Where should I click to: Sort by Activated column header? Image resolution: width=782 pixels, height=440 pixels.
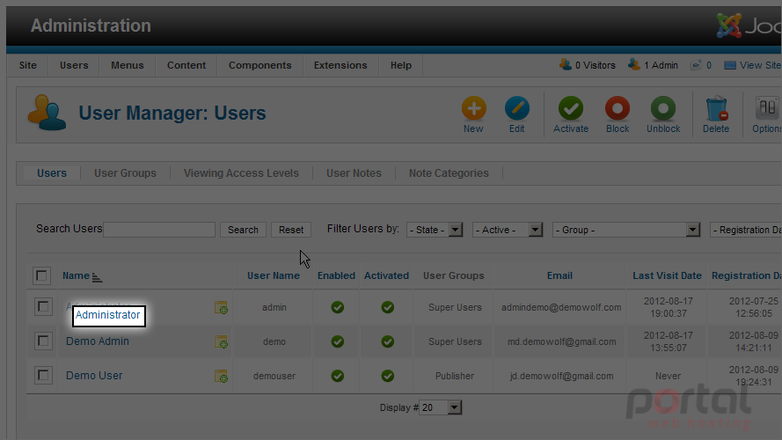click(386, 275)
